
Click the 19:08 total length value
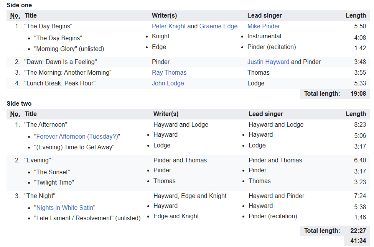pyautogui.click(x=358, y=94)
